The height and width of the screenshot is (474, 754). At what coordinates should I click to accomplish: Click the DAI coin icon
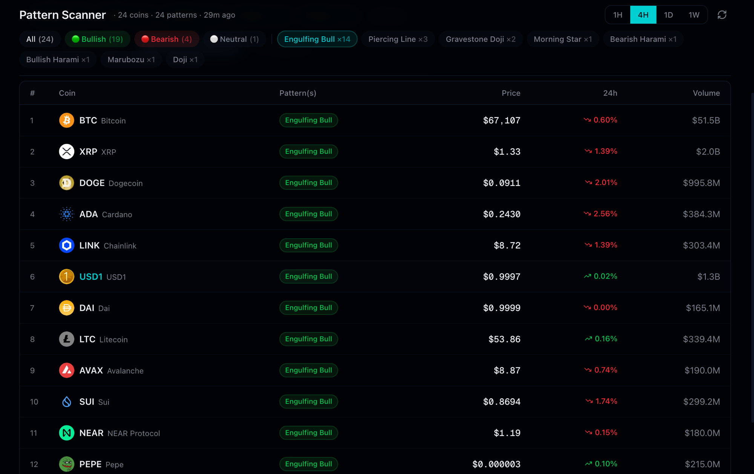67,308
